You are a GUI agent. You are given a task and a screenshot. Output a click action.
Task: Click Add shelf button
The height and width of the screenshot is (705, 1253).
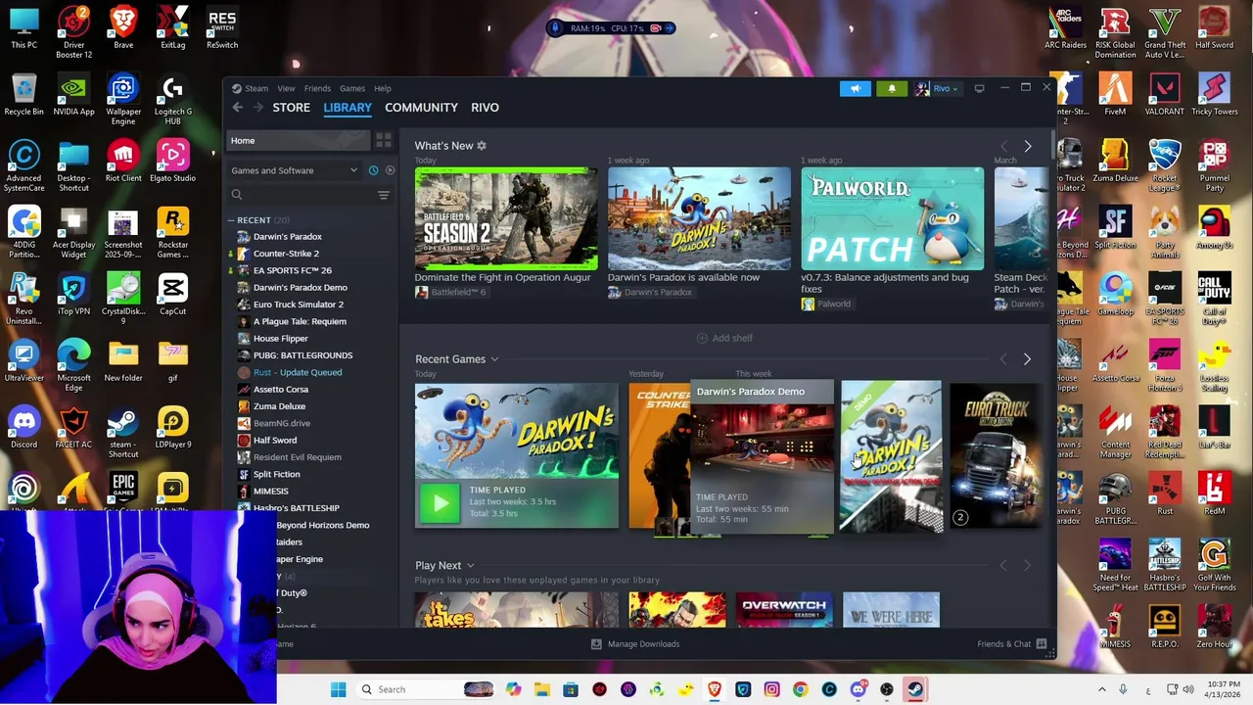[x=724, y=338]
